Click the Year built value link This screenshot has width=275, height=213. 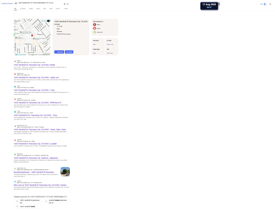click(x=94, y=44)
